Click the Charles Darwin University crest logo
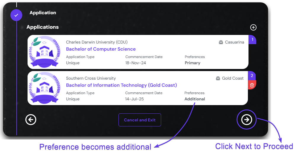Viewport: 295px width, 151px height. pyautogui.click(x=44, y=52)
